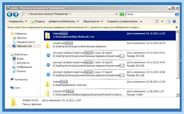The width and height of the screenshot is (184, 114).
Task: Click the Документы library icon
Action: pos(14,63)
